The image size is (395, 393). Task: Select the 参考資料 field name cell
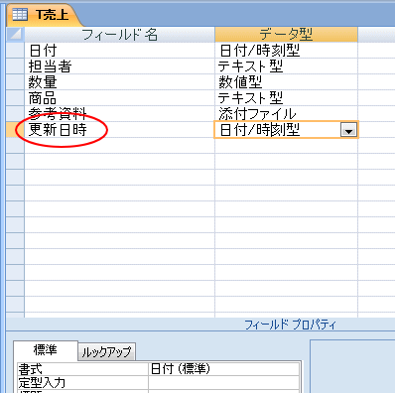tap(119, 114)
